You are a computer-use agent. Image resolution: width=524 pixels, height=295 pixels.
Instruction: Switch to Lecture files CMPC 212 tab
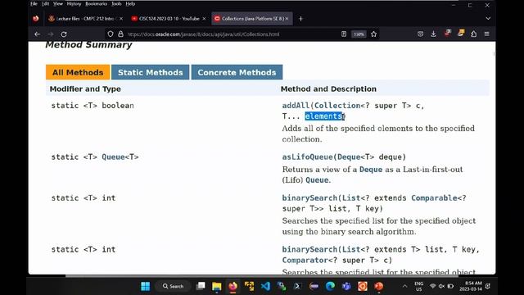tap(84, 19)
